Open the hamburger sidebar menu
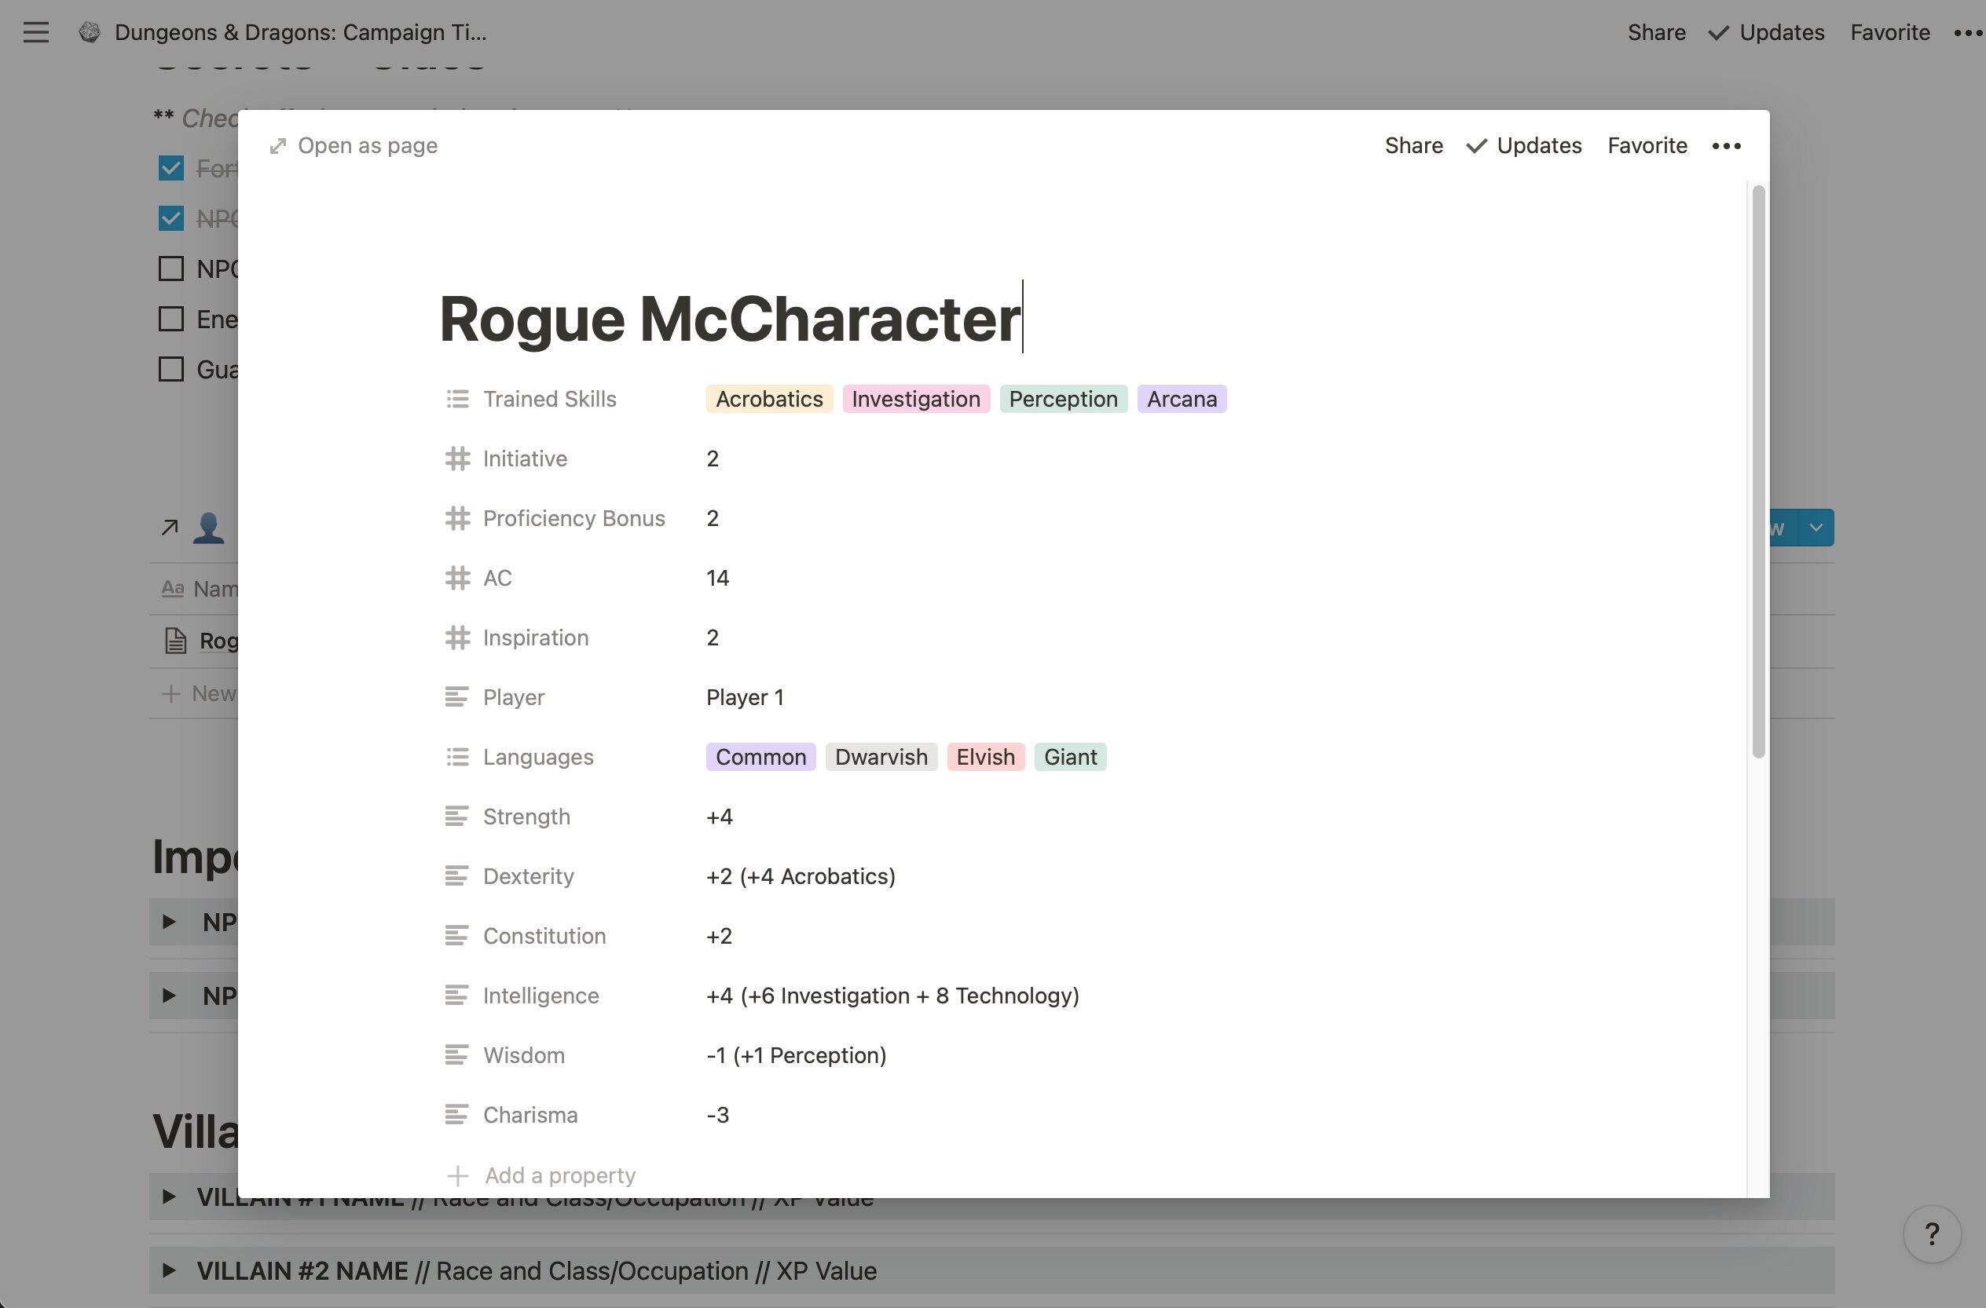This screenshot has width=1986, height=1308. tap(36, 32)
